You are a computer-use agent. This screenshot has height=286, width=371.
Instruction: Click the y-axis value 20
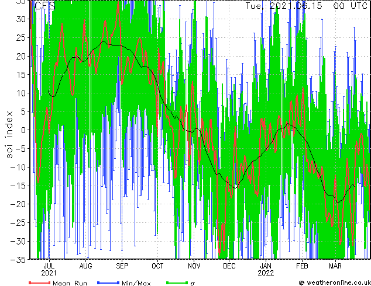pyautogui.click(x=20, y=56)
